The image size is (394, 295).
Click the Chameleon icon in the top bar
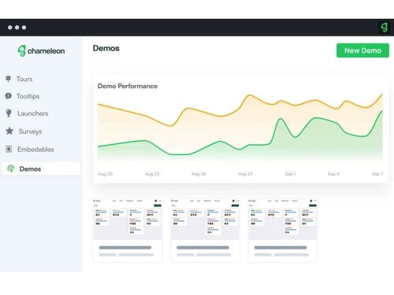point(384,28)
